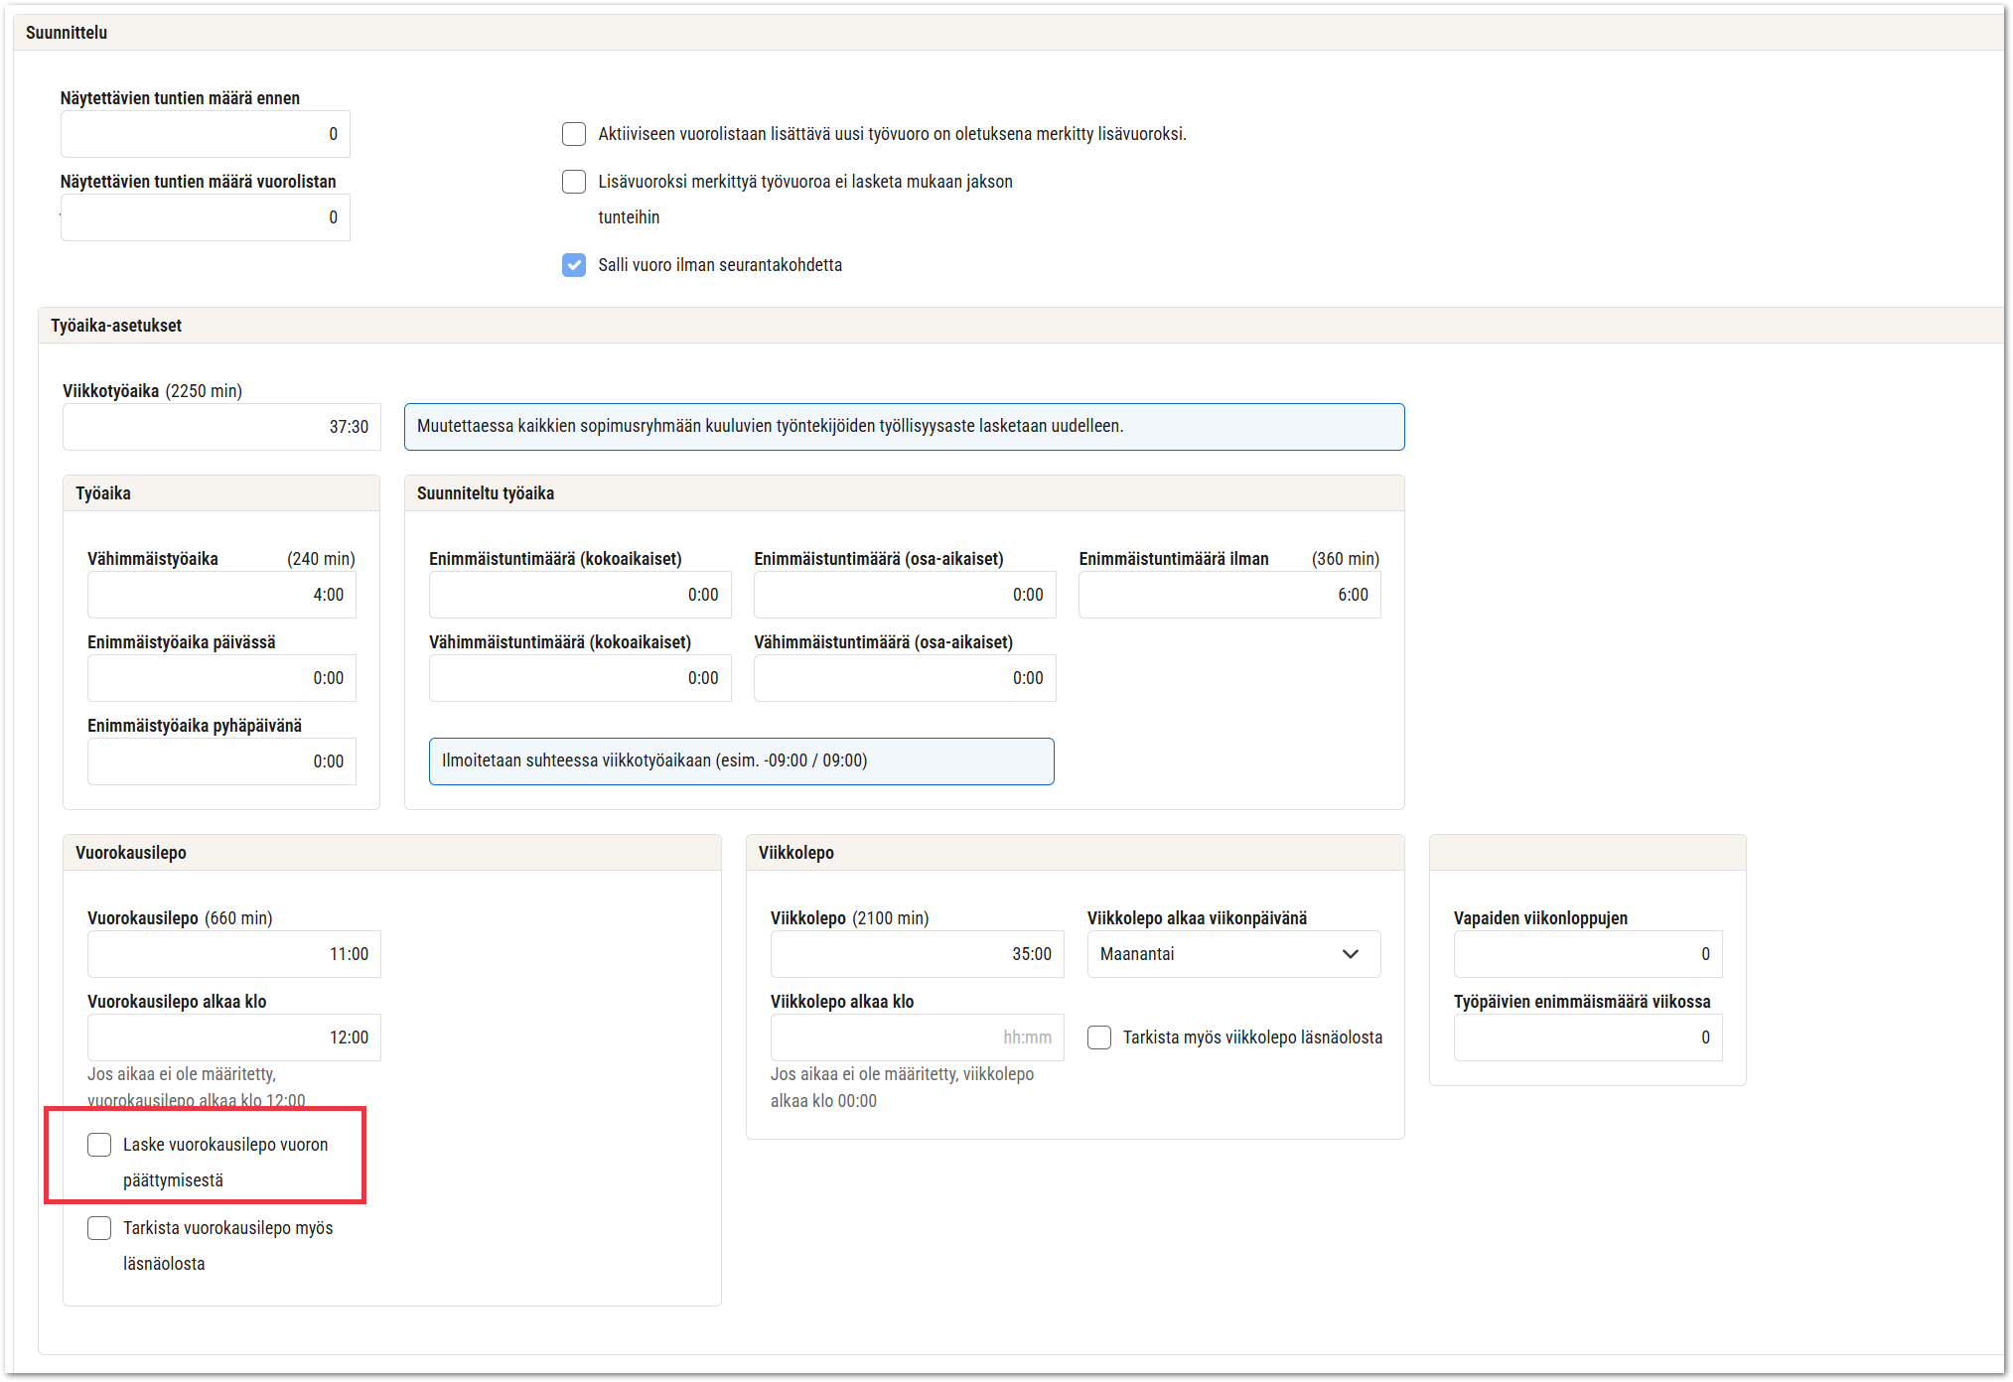The height and width of the screenshot is (1382, 2013).
Task: Check 'Lisävuoroksi merkittyä työvuoroa ei lasketa' option
Action: click(574, 182)
